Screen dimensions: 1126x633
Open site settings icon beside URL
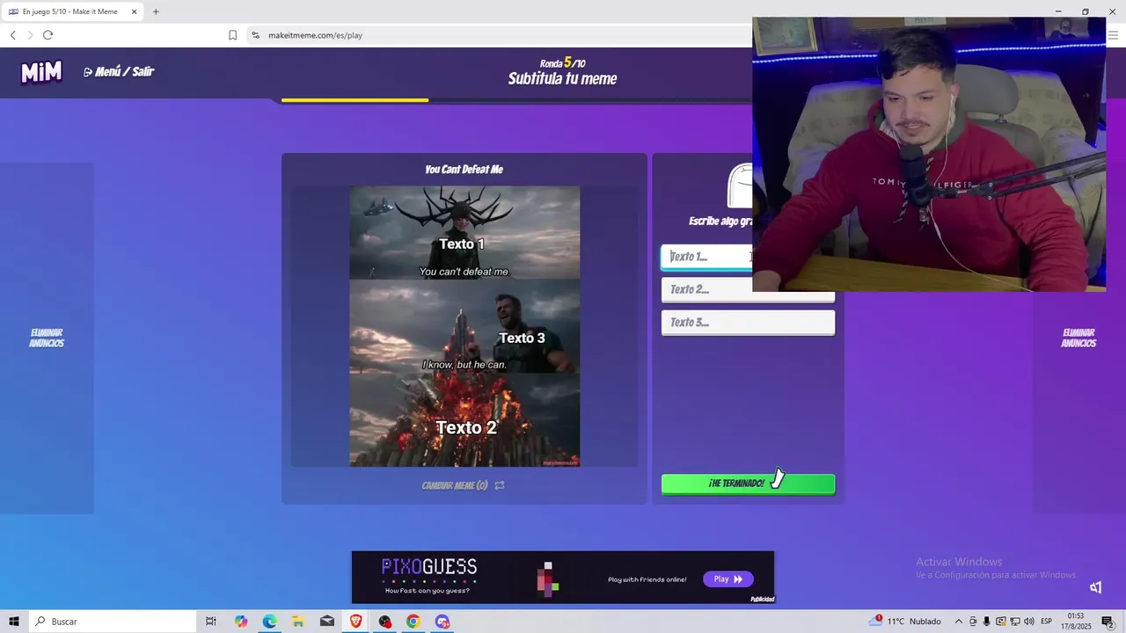[255, 35]
